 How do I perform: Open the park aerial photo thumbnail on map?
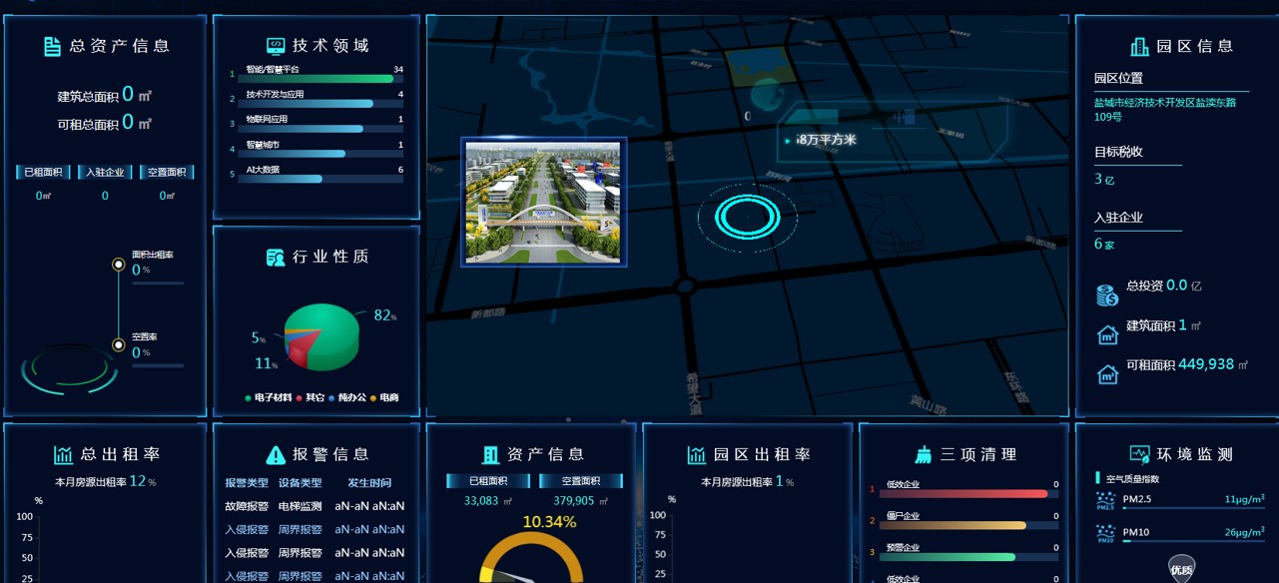(x=543, y=202)
